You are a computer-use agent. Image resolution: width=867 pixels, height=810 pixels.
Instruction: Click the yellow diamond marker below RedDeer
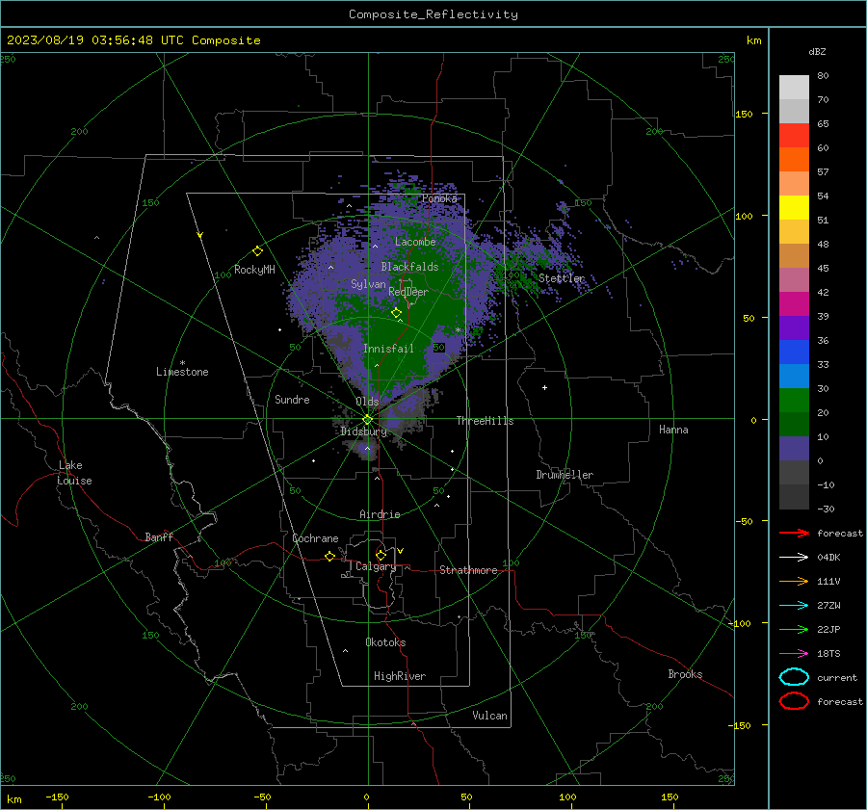click(x=396, y=313)
